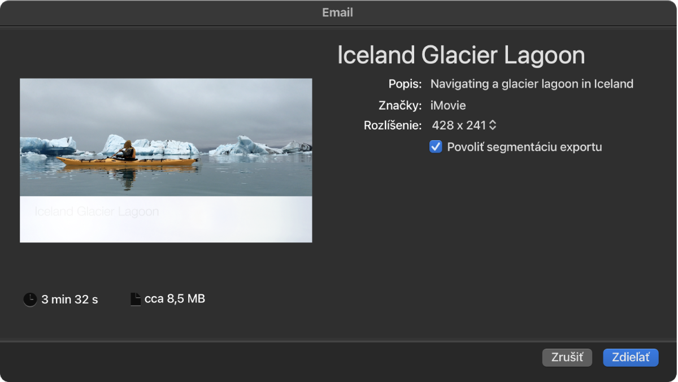Click the kayaker in the preview image

coord(128,150)
